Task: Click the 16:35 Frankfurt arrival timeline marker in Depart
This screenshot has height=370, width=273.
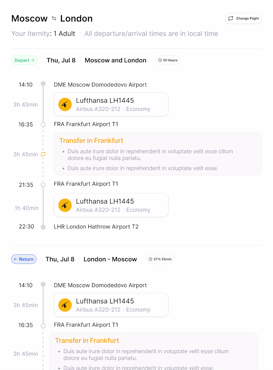Action: tap(43, 124)
